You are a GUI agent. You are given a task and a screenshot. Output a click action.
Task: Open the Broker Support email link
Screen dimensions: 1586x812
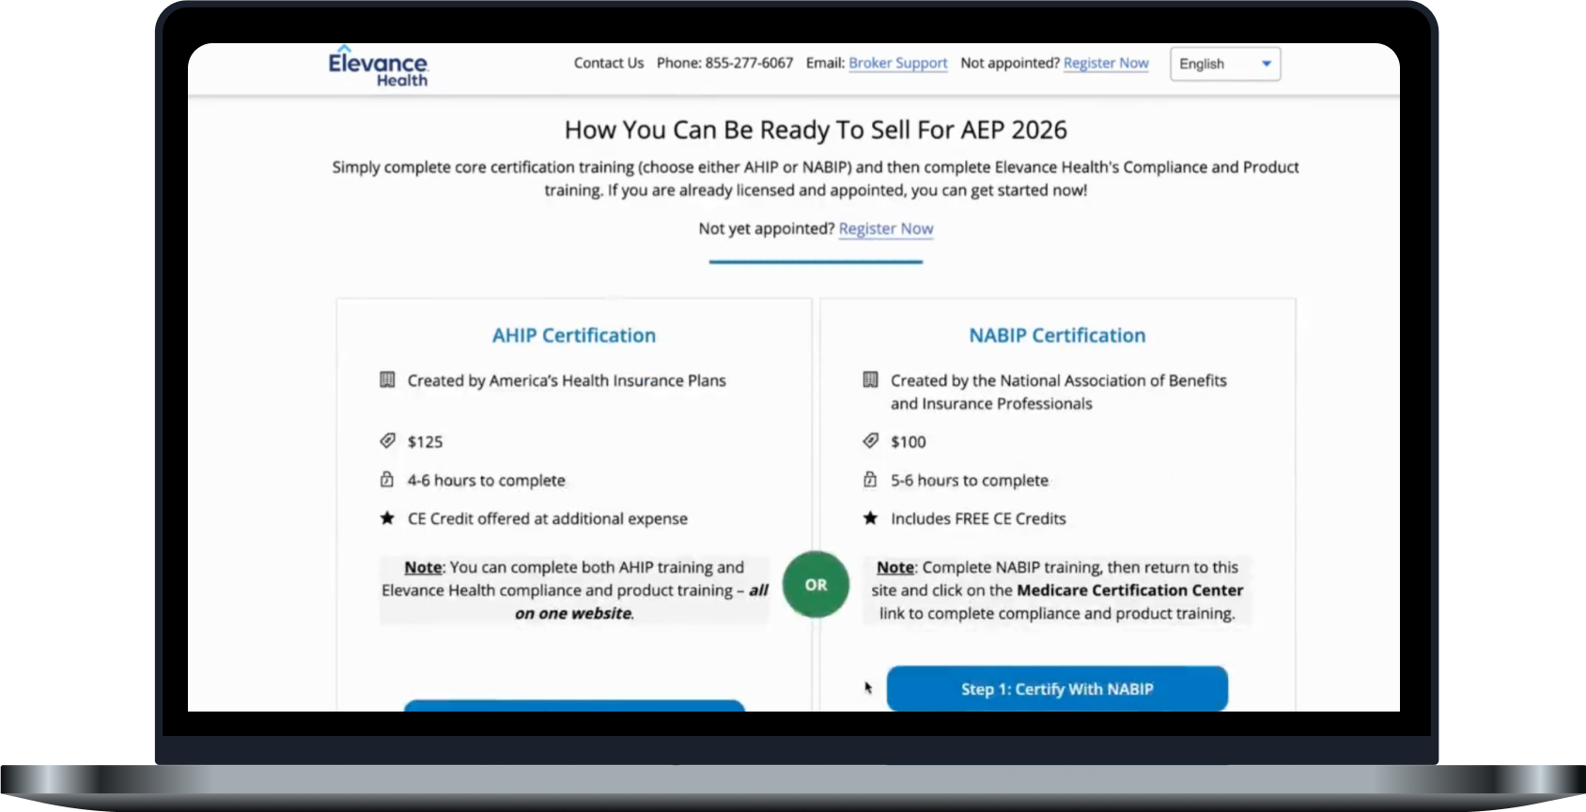click(x=898, y=63)
